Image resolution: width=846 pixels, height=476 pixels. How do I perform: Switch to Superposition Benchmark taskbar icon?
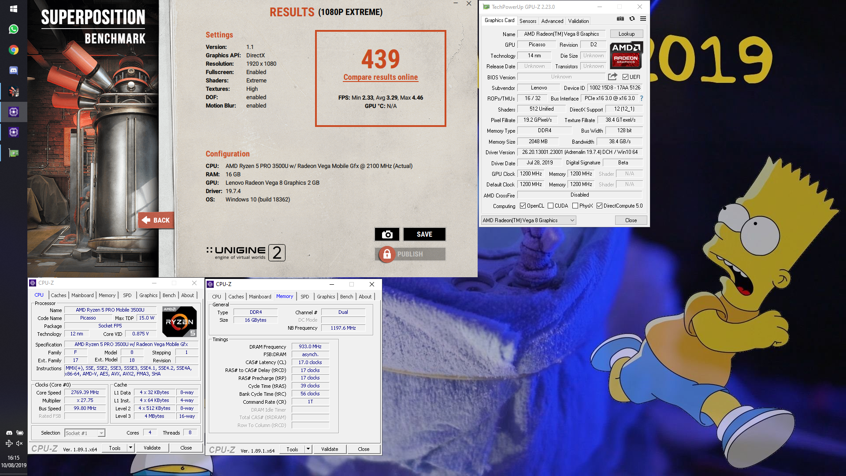pyautogui.click(x=13, y=91)
